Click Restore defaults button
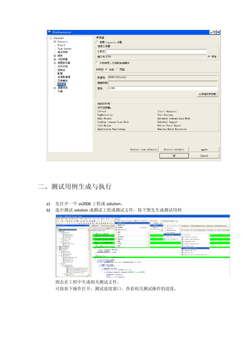The height and width of the screenshot is (353, 249). coord(174,149)
